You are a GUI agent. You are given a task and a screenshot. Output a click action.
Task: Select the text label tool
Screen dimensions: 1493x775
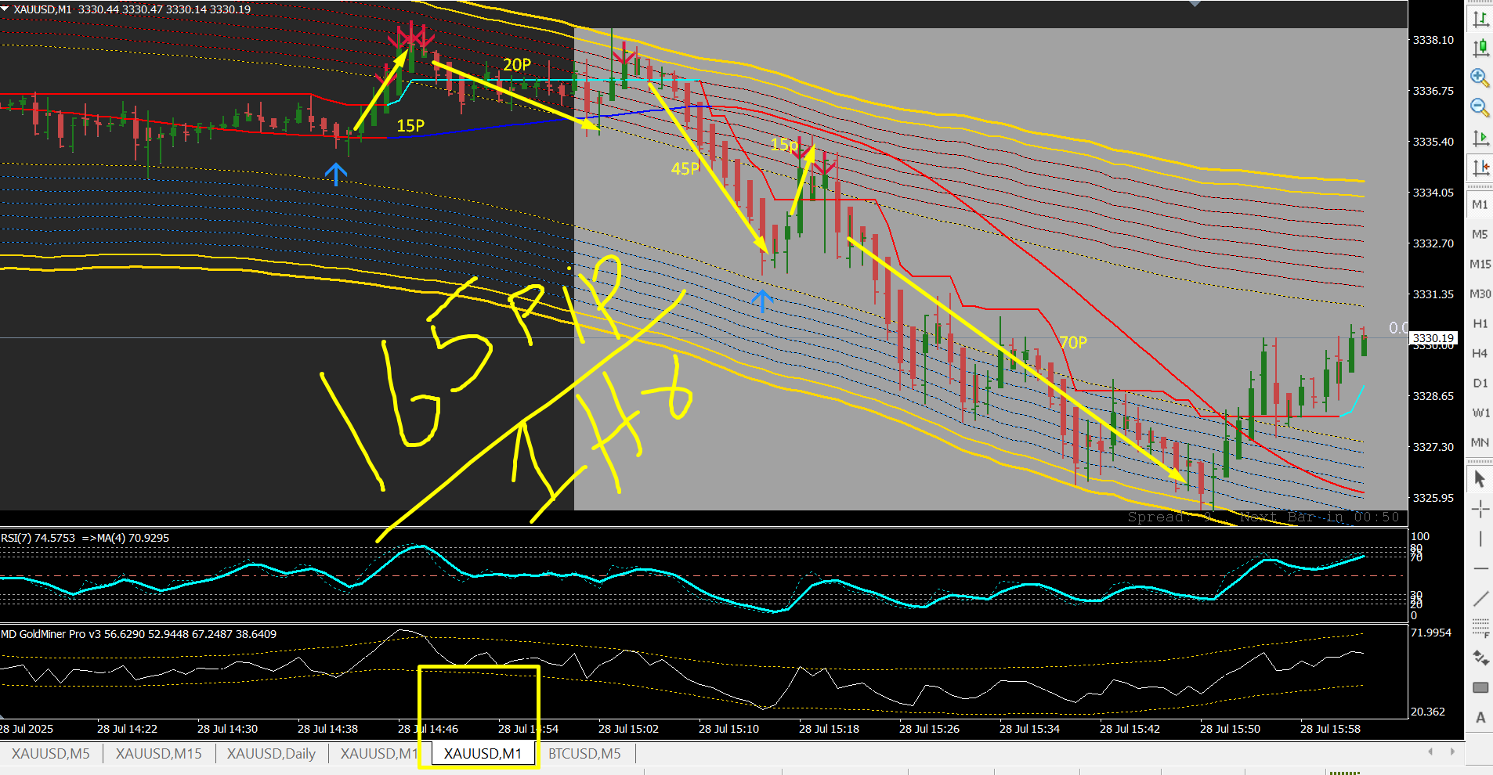pyautogui.click(x=1480, y=717)
